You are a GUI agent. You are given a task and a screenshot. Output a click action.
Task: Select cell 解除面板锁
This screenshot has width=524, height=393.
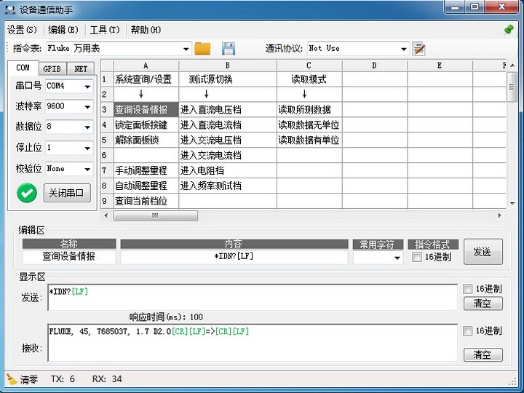pyautogui.click(x=146, y=140)
